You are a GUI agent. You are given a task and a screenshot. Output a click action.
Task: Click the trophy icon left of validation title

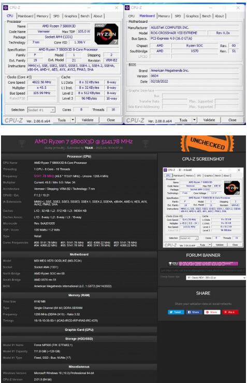click(22, 143)
